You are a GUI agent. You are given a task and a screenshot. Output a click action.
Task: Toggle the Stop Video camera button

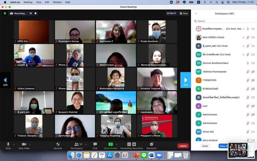pyautogui.click(x=24, y=144)
